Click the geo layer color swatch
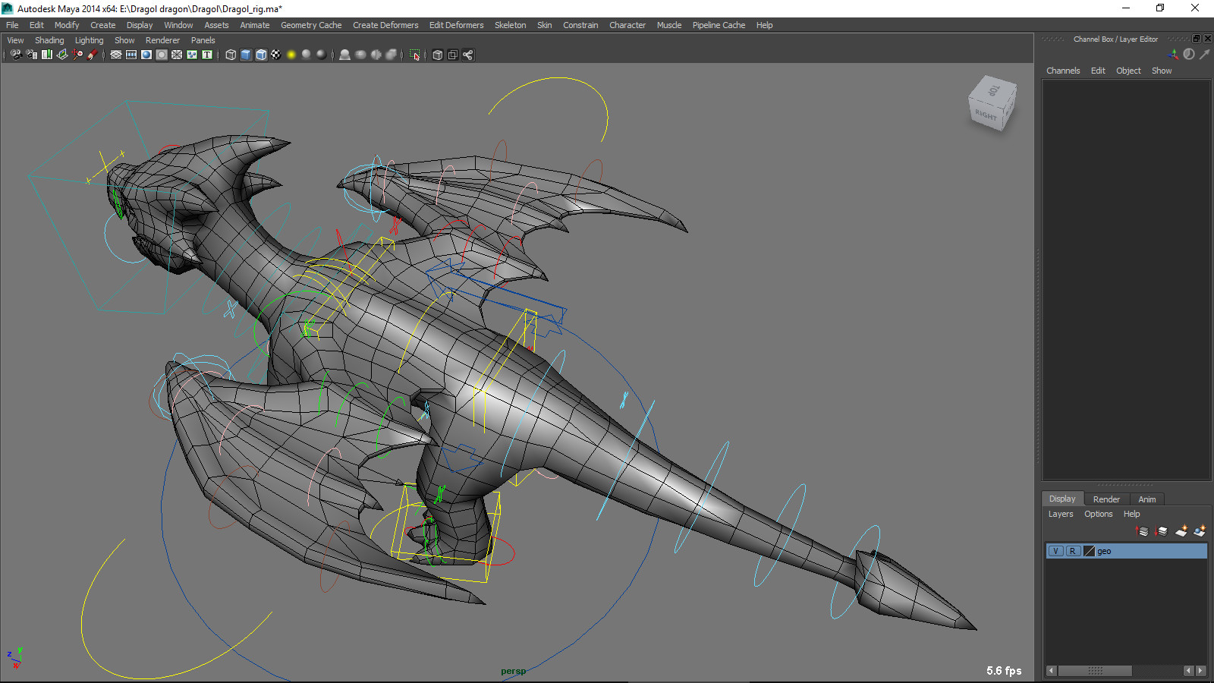This screenshot has width=1214, height=683. 1089,551
